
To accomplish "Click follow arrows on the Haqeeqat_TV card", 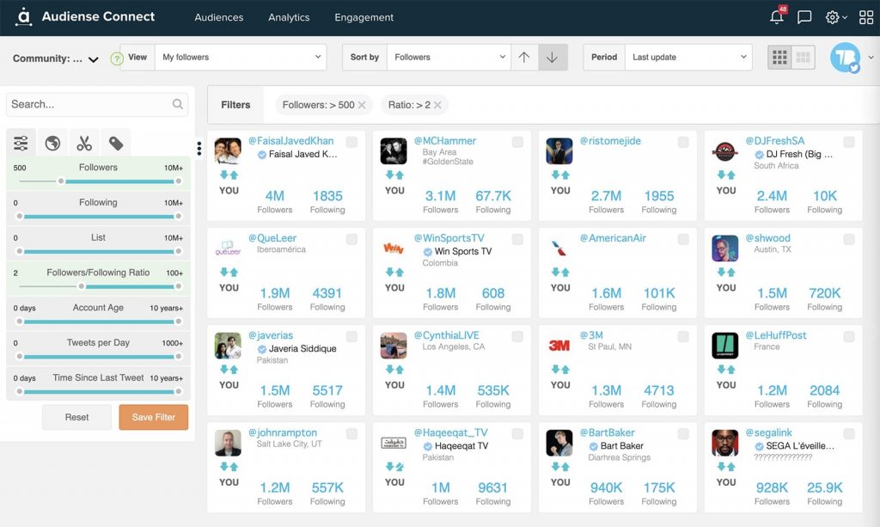I will (x=394, y=466).
